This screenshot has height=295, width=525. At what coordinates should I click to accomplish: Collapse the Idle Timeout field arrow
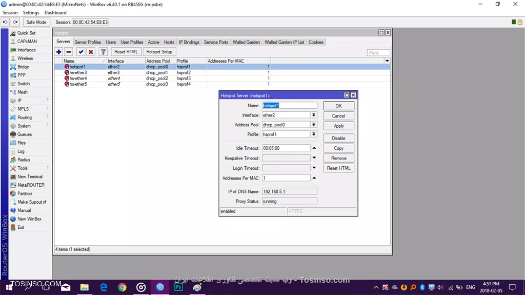(314, 148)
